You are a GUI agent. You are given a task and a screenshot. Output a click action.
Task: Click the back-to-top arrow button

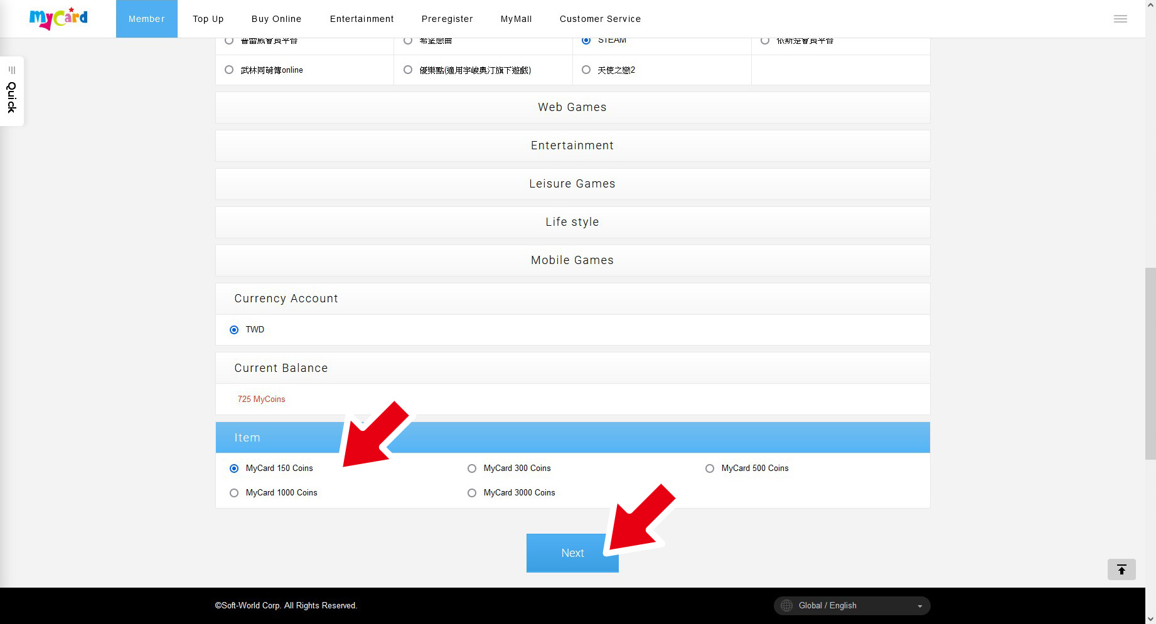coord(1121,569)
